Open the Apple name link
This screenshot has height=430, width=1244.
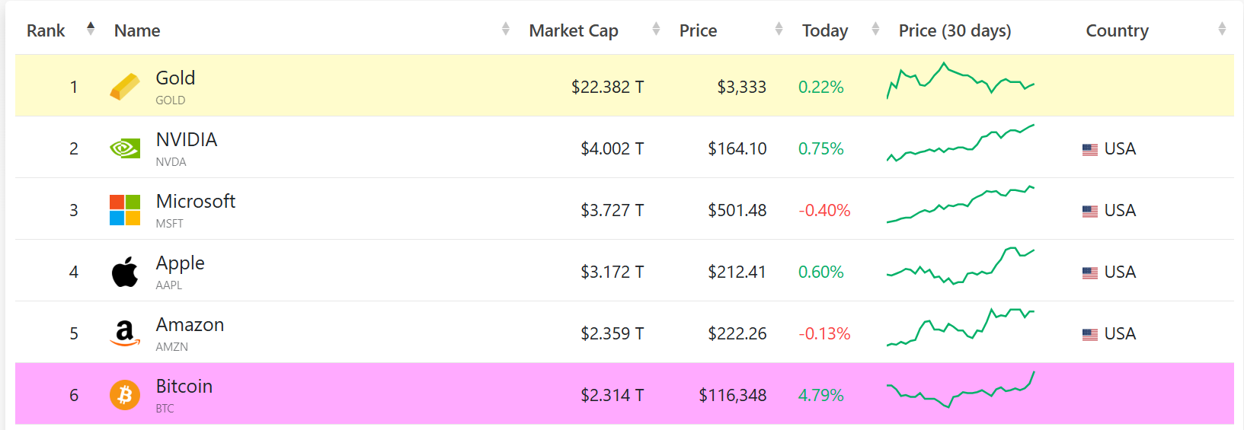pyautogui.click(x=181, y=263)
